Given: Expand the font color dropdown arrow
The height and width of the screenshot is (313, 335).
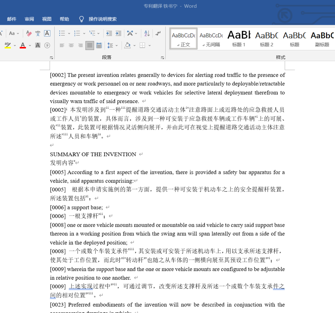Looking at the screenshot, I should pos(30,45).
